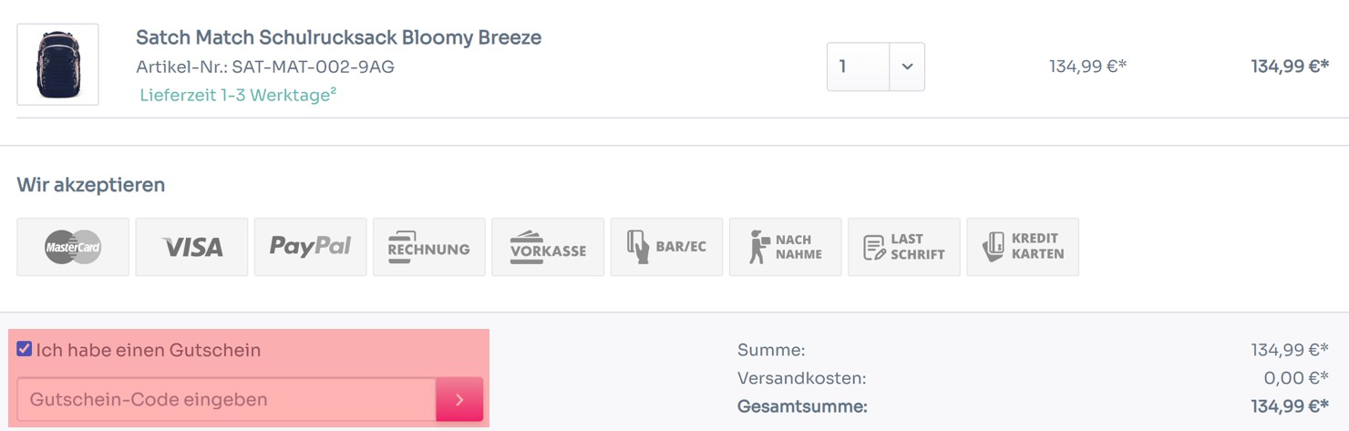Click the 'Ich habe einen Gutschein' label text
This screenshot has width=1349, height=431.
pos(149,350)
